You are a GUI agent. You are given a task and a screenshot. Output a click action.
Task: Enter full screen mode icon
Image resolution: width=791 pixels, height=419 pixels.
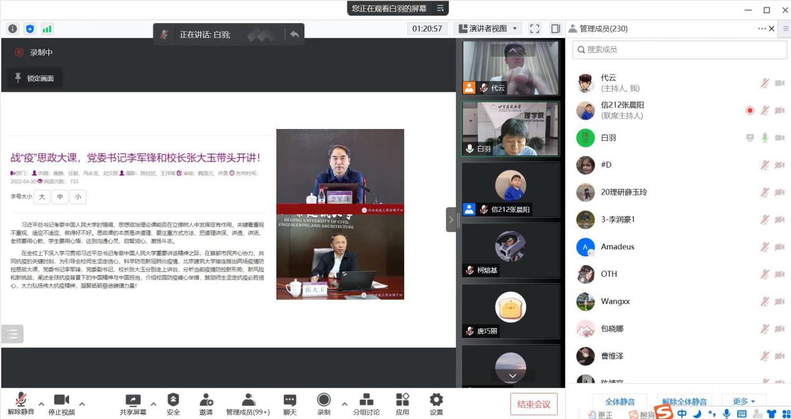[535, 29]
